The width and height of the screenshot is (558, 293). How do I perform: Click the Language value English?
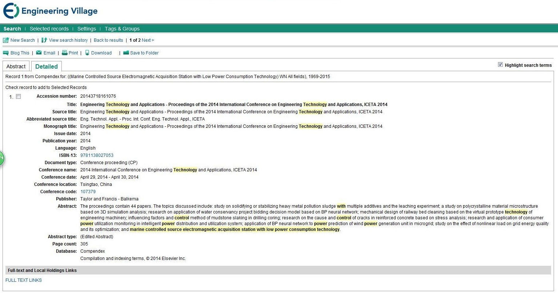[88, 148]
